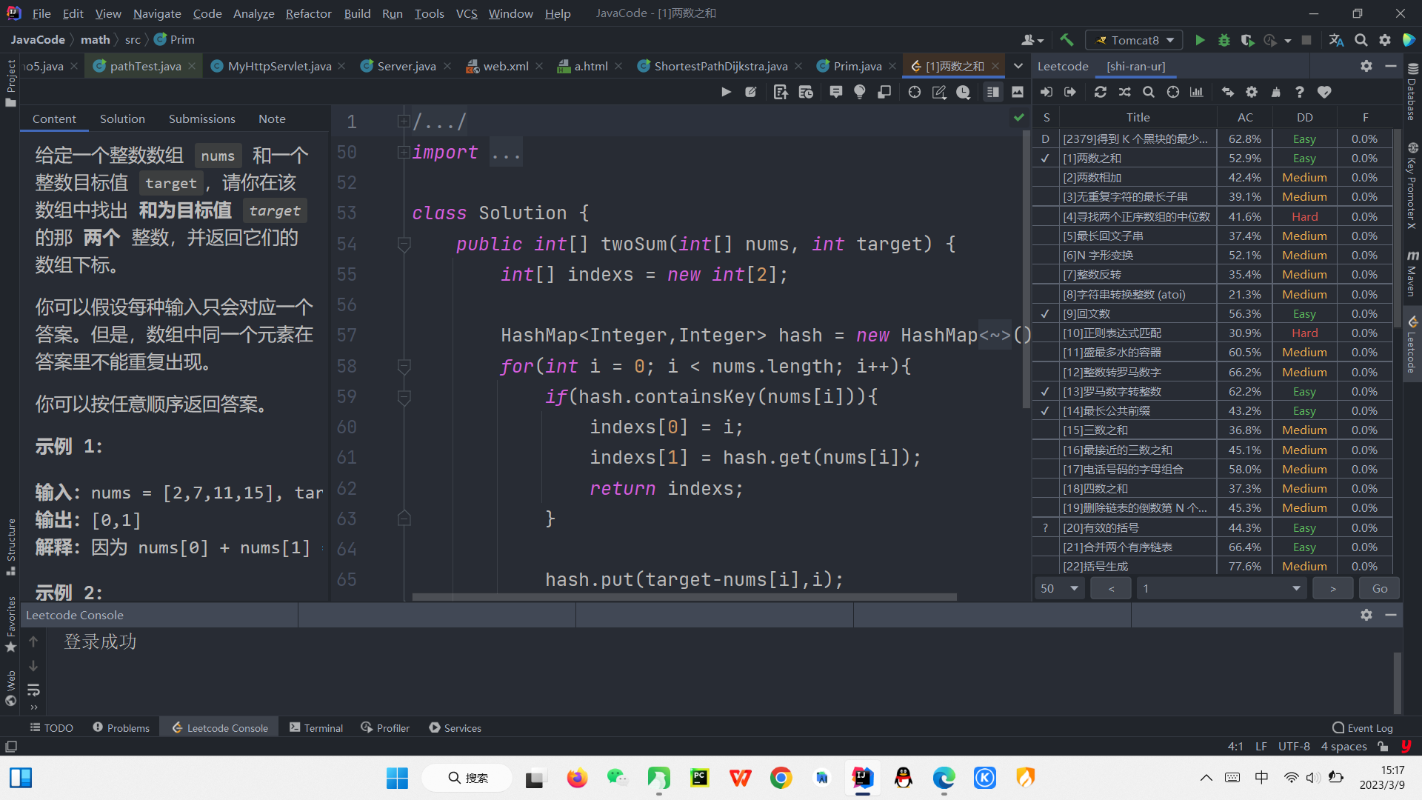Image resolution: width=1422 pixels, height=800 pixels.
Task: Open the Leetcode plugin settings gear
Action: 1252,92
